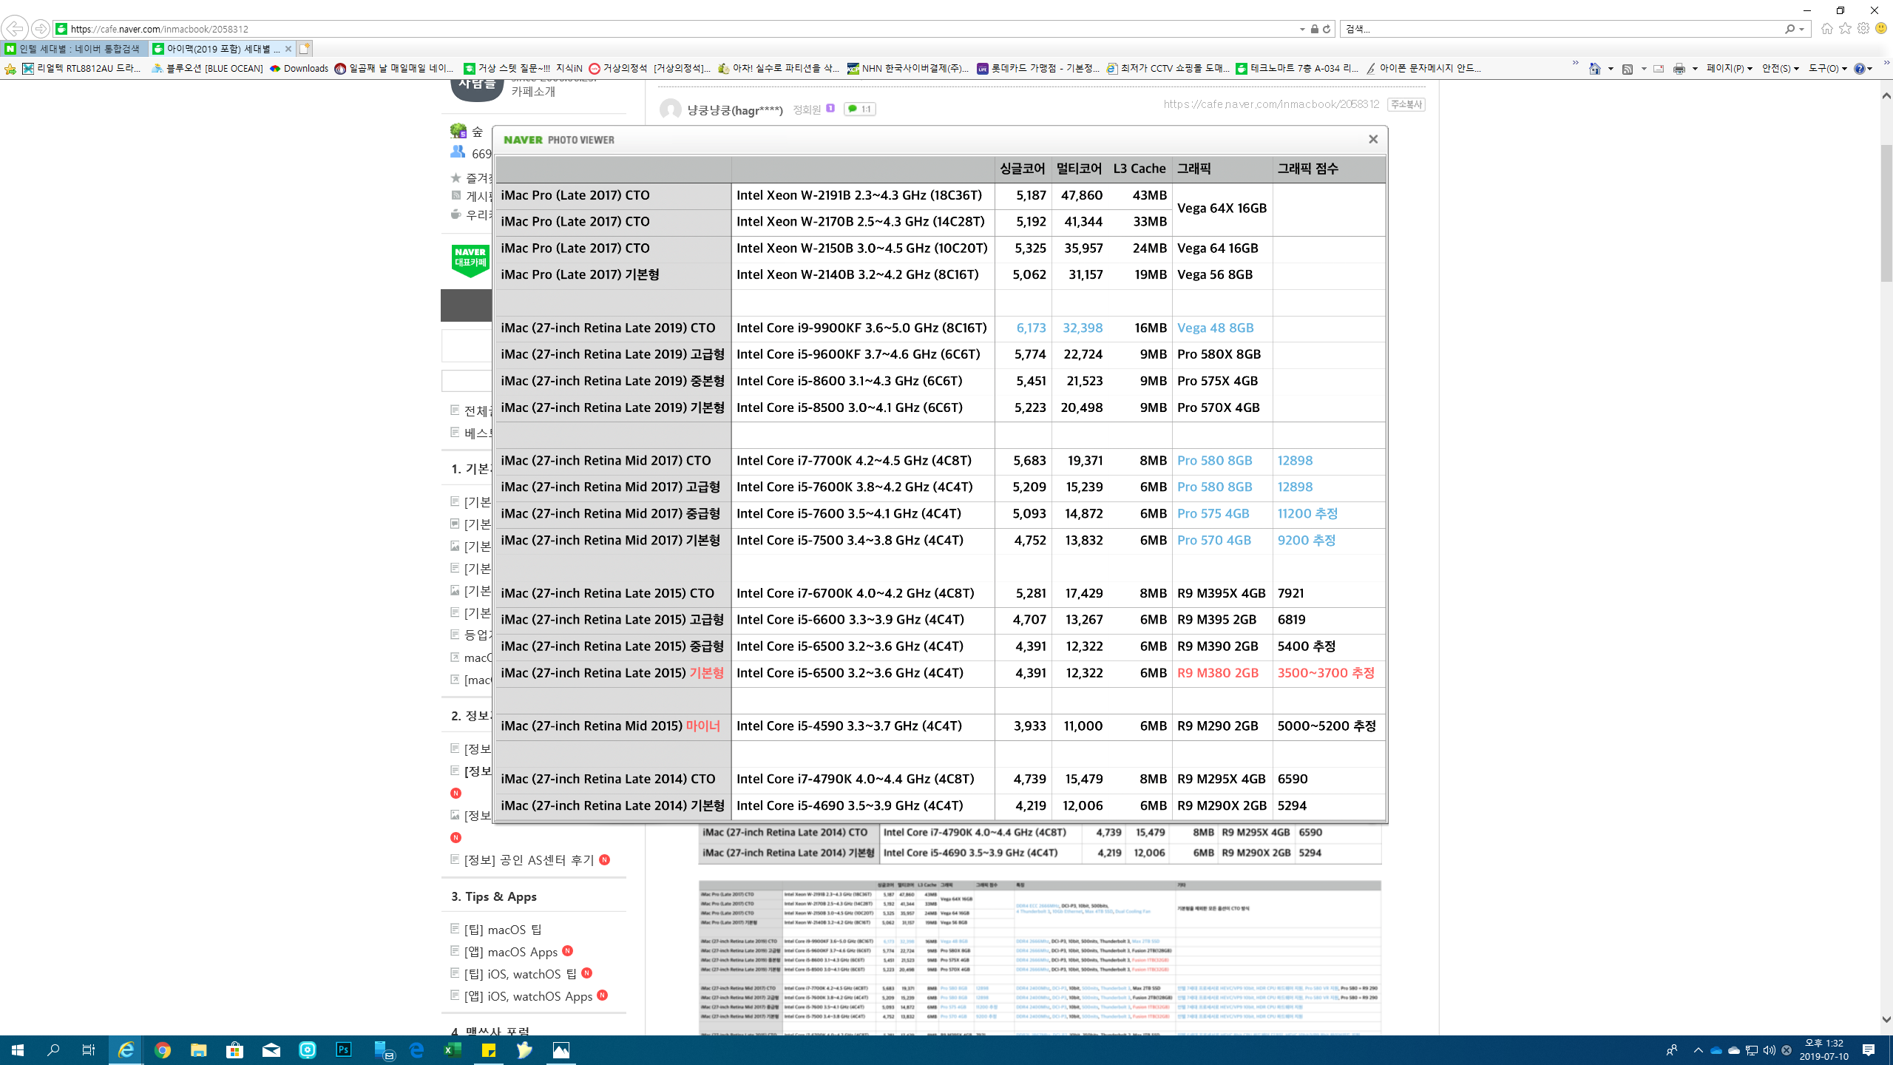
Task: Click the smiley feedback icon
Action: [1881, 29]
